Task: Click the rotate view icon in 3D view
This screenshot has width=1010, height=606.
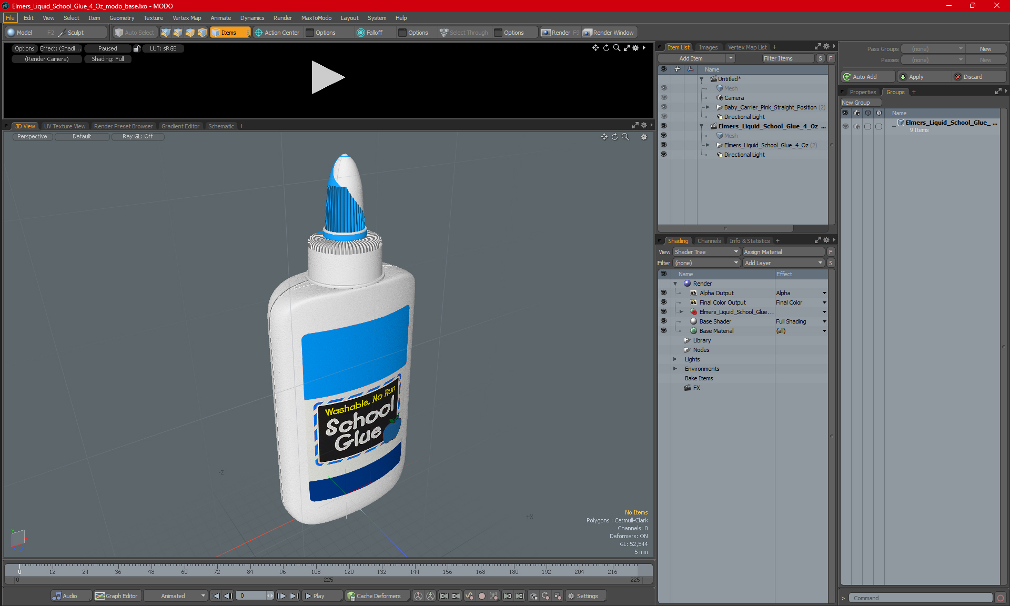Action: (614, 137)
